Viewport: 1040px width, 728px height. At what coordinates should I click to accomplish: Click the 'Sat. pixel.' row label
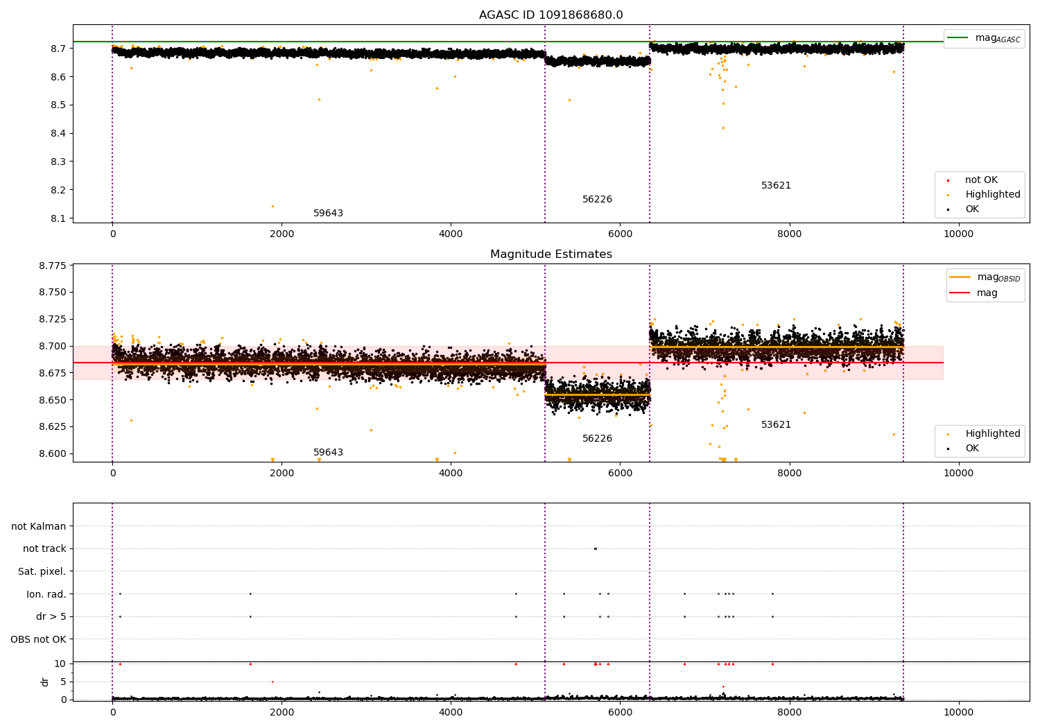[42, 572]
